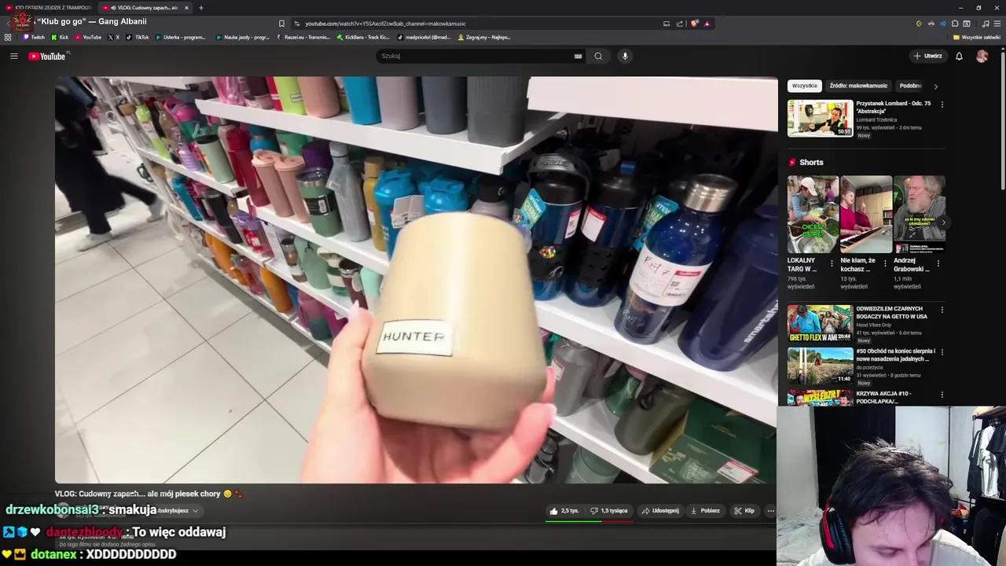Image resolution: width=1006 pixels, height=566 pixels.
Task: Open the browser main menu
Action: (997, 24)
